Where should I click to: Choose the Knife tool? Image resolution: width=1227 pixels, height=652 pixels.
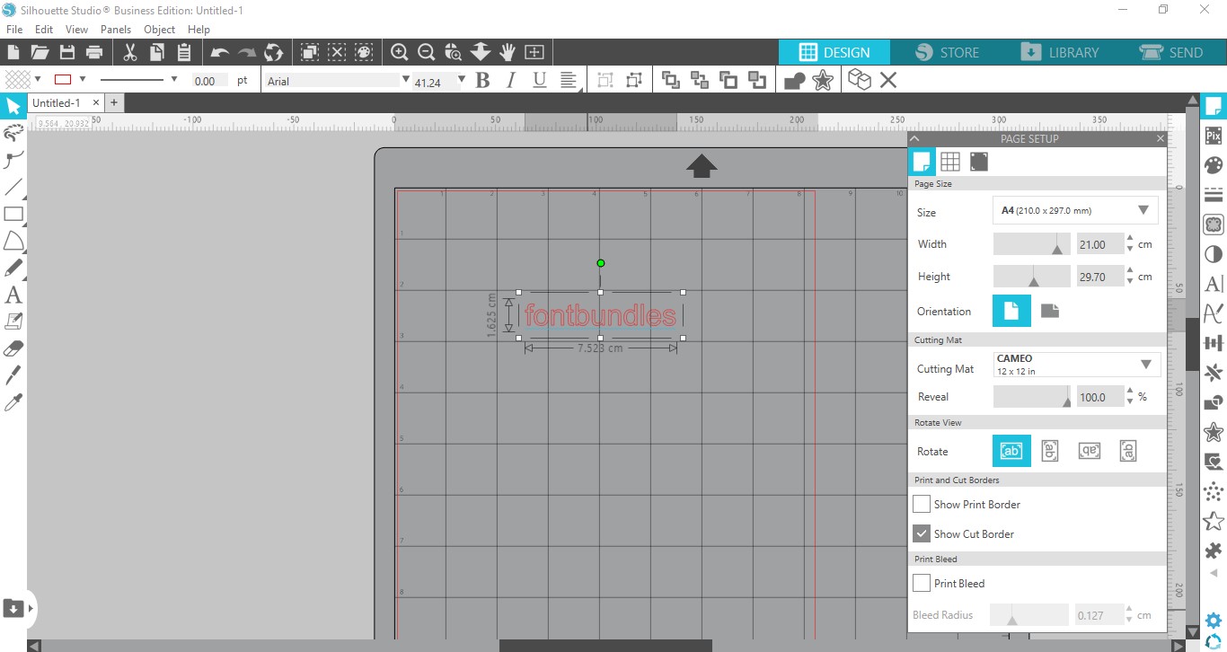(13, 375)
